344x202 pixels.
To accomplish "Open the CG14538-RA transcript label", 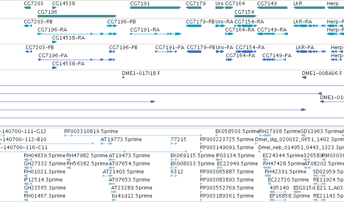I will 68,38.
